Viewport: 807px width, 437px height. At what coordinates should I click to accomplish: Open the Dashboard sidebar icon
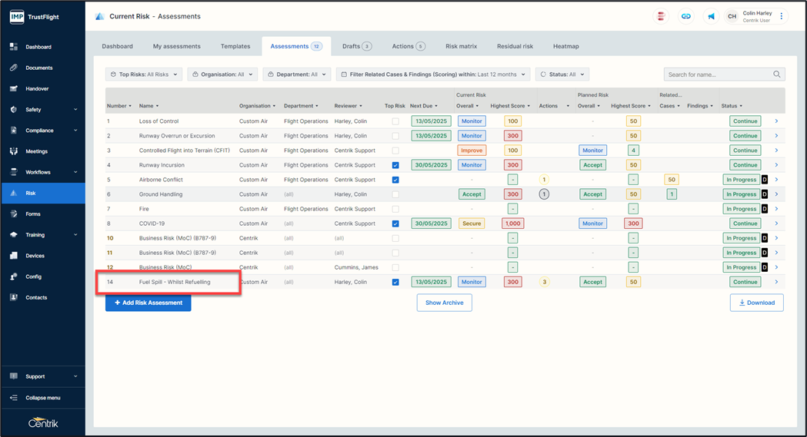pyautogui.click(x=14, y=47)
